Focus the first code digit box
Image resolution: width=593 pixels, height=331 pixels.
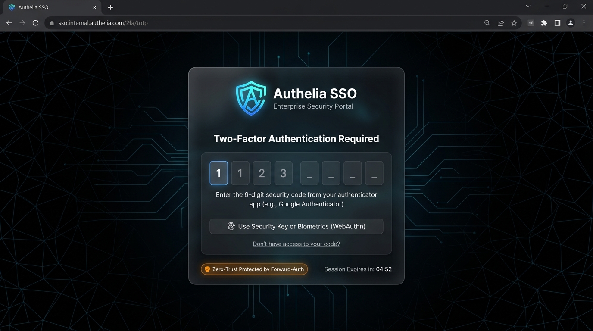(218, 173)
